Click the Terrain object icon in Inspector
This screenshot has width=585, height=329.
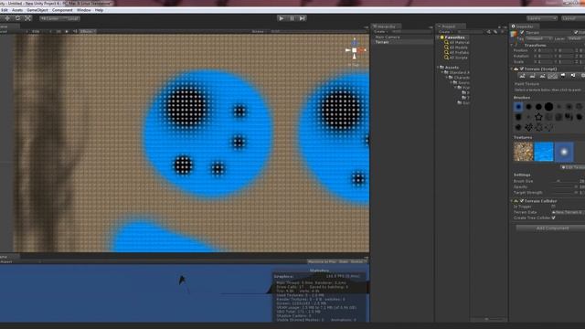click(514, 35)
